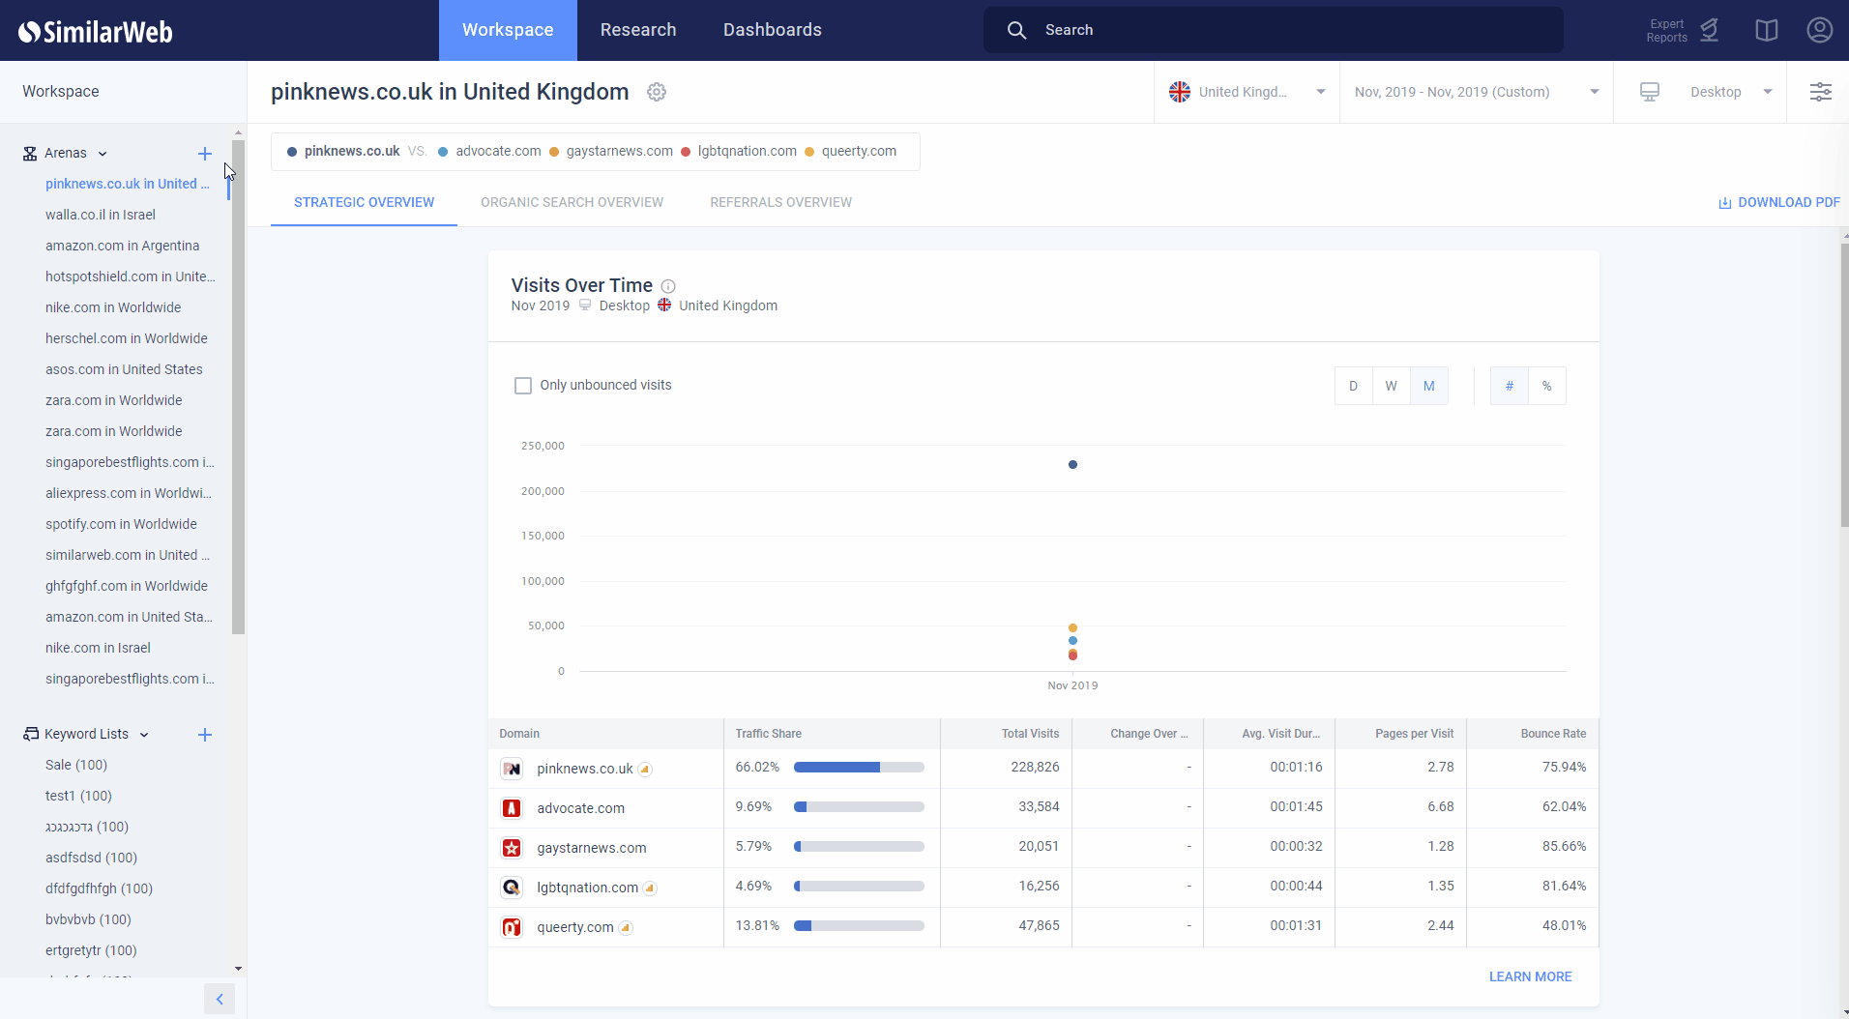Toggle percentage view with % button
This screenshot has height=1019, width=1849.
click(x=1545, y=385)
